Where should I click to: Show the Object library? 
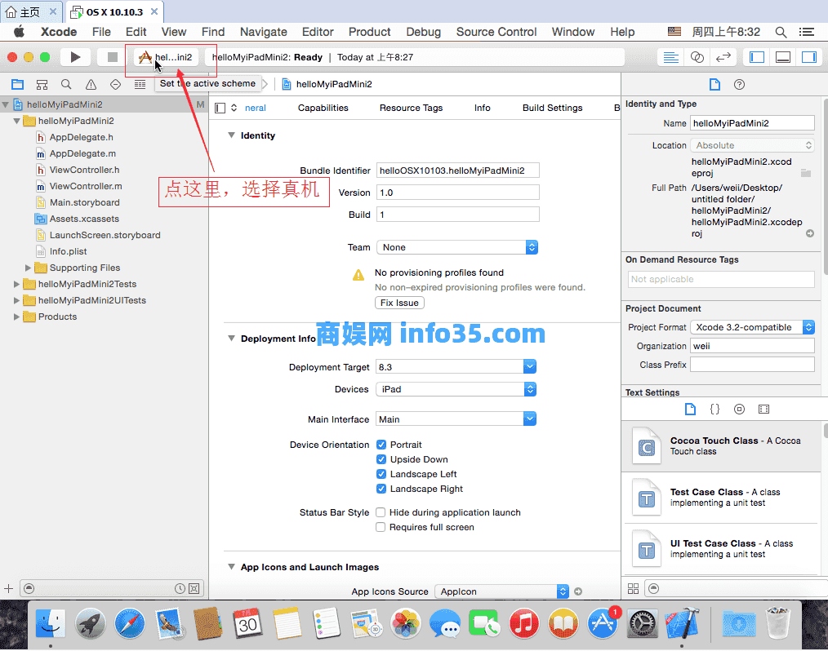tap(739, 409)
